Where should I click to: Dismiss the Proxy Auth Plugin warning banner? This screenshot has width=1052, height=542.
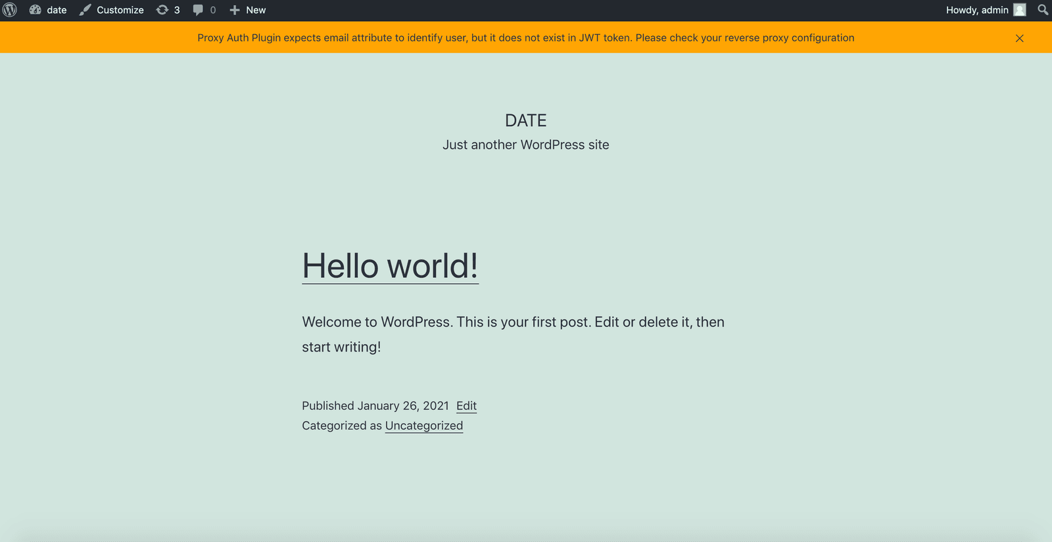point(1020,38)
